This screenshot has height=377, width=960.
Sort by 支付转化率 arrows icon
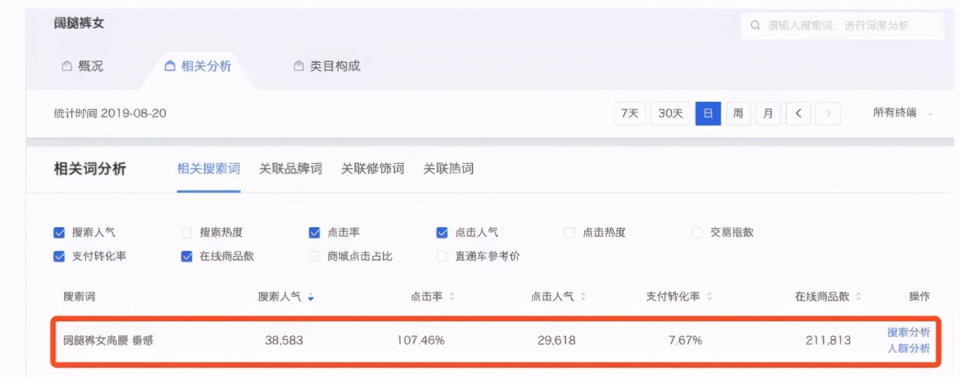(709, 297)
